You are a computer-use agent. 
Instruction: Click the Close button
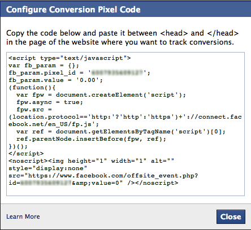tap(231, 216)
